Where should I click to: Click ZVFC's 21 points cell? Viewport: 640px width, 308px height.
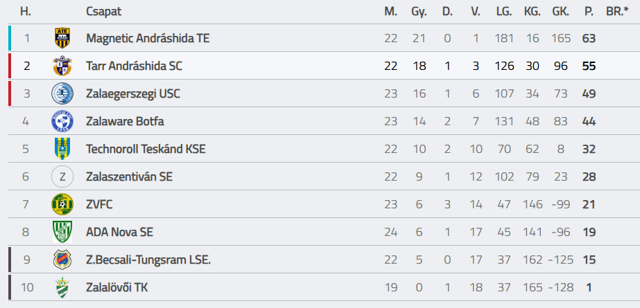click(589, 204)
